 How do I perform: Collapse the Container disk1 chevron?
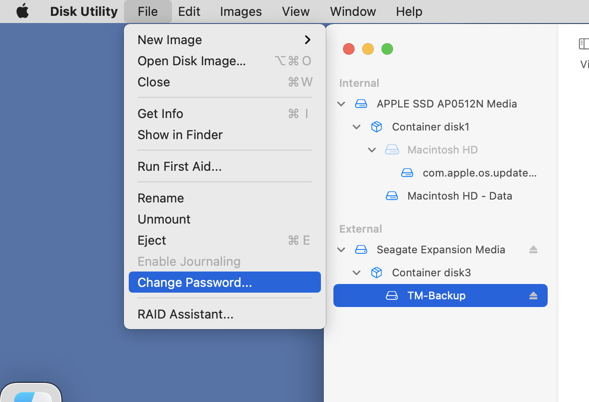pyautogui.click(x=356, y=127)
